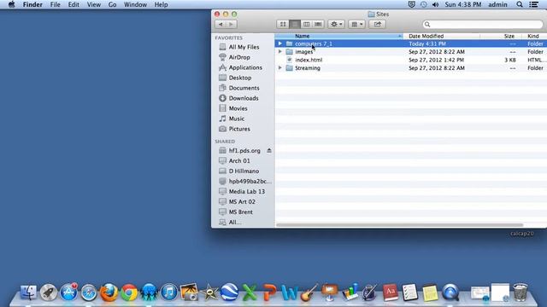Click the Share toolbar button

point(377,24)
